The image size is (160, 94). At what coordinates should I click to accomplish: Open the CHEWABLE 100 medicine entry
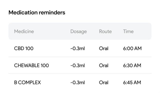(31, 65)
